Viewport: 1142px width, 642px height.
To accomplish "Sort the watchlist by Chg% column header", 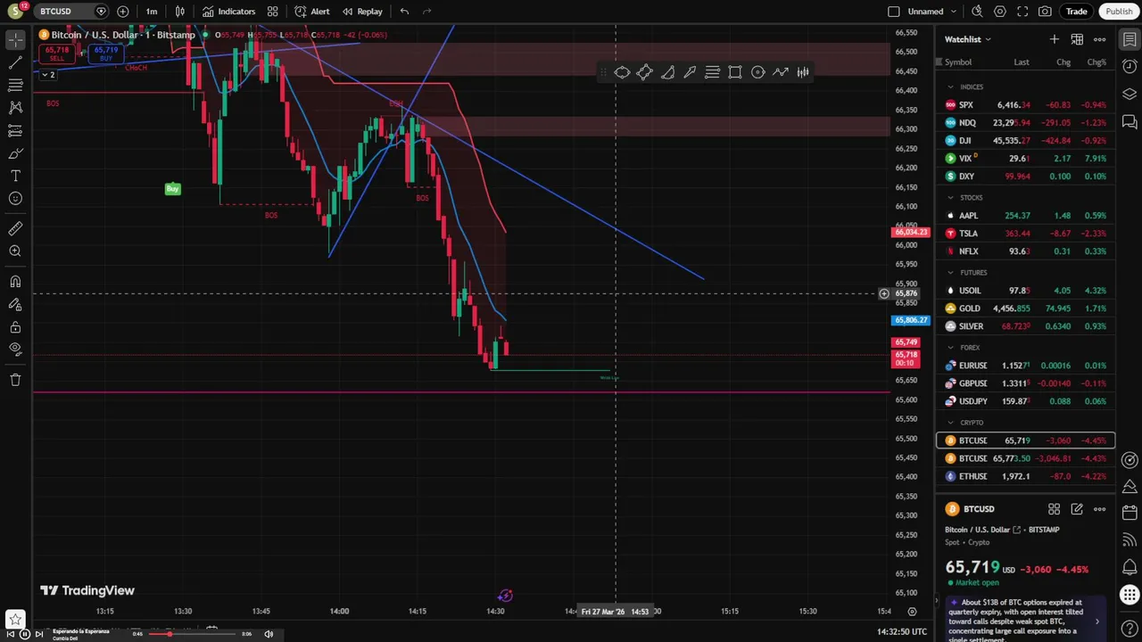I will tap(1096, 62).
